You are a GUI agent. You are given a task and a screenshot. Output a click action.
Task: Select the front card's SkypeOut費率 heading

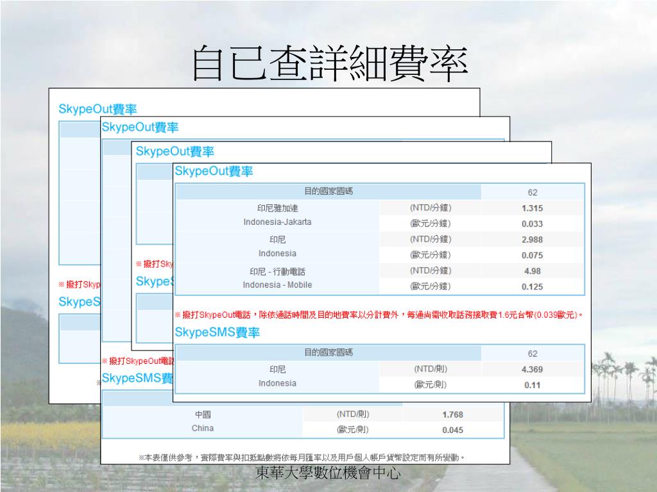(x=214, y=171)
